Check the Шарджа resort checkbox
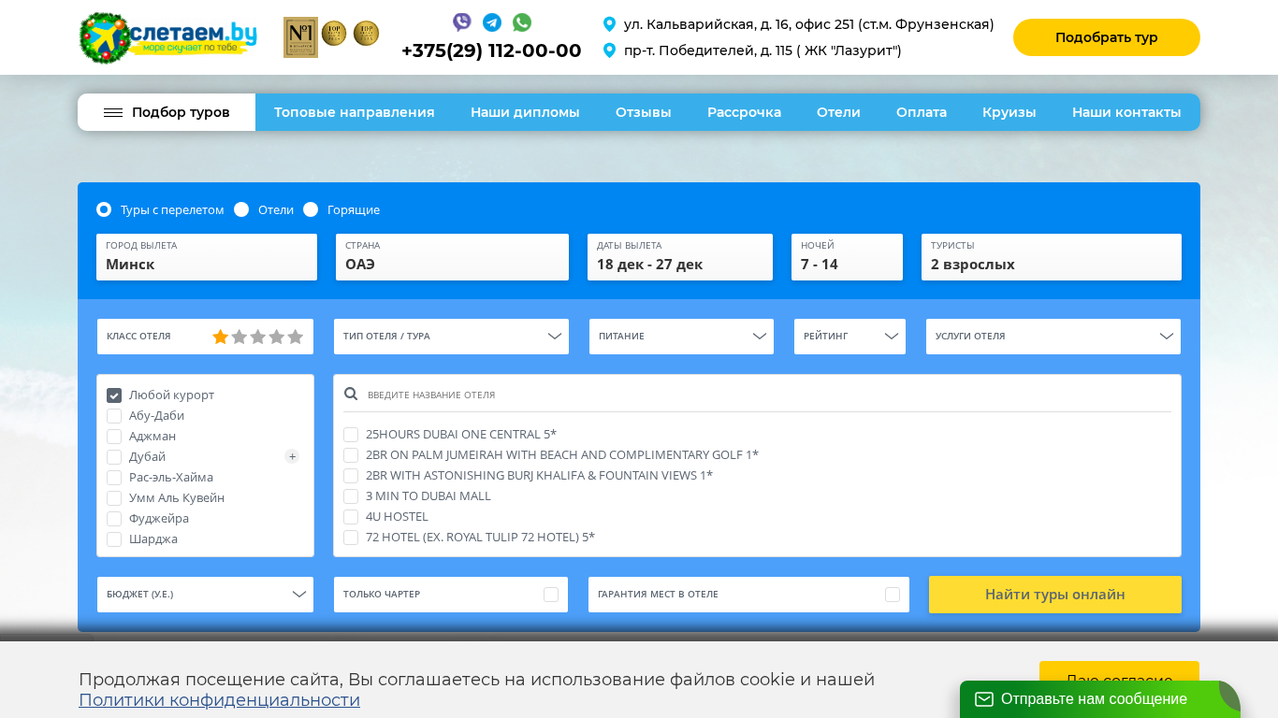The image size is (1278, 718). (114, 539)
